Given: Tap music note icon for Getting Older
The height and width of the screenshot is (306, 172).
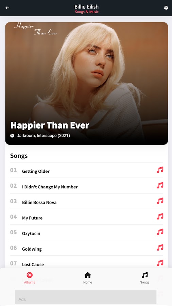Looking at the screenshot, I should click(x=160, y=170).
